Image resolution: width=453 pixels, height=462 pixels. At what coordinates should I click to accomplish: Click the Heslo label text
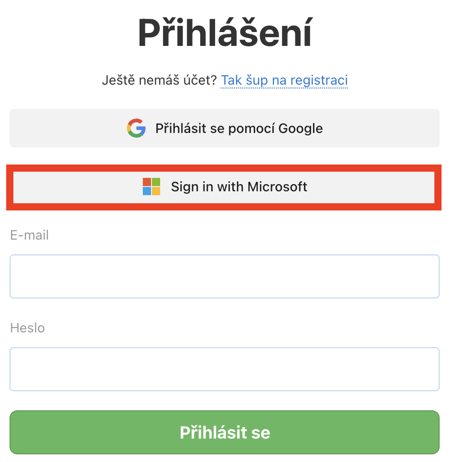click(27, 328)
